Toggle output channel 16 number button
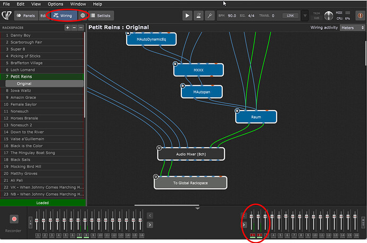The image size is (367, 243). click(356, 235)
